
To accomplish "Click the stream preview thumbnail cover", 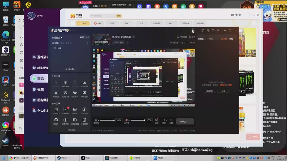I will coord(102,40).
